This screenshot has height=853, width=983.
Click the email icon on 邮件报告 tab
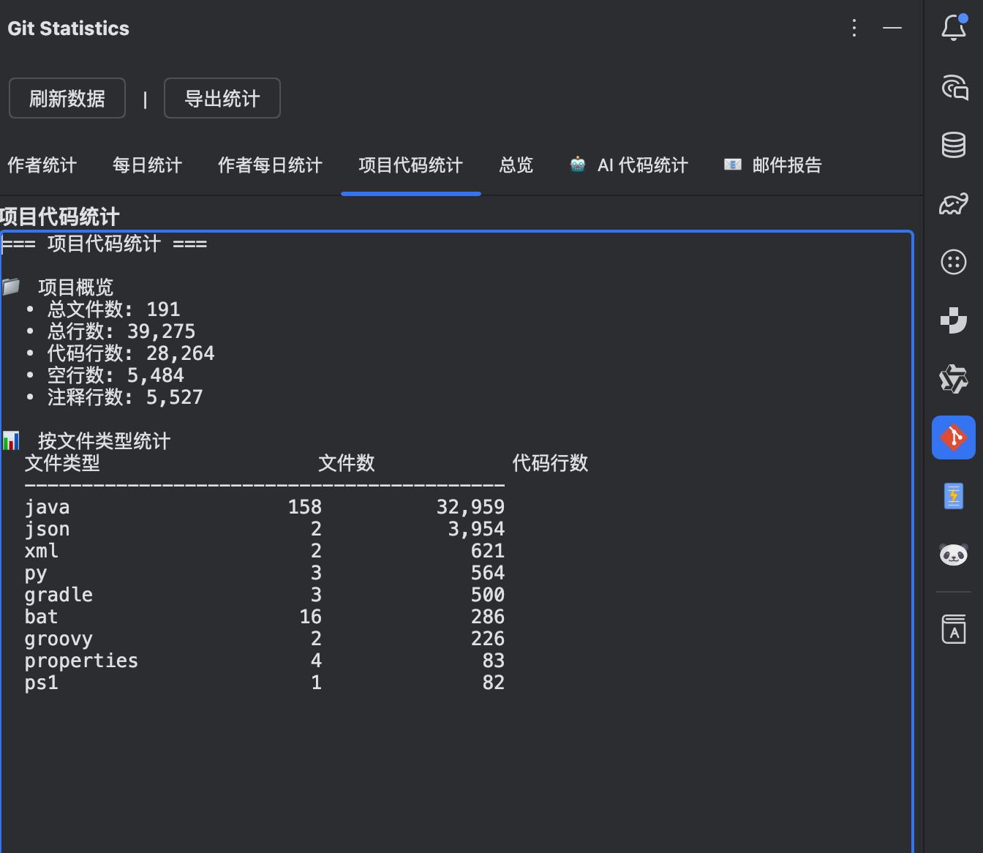(x=731, y=165)
